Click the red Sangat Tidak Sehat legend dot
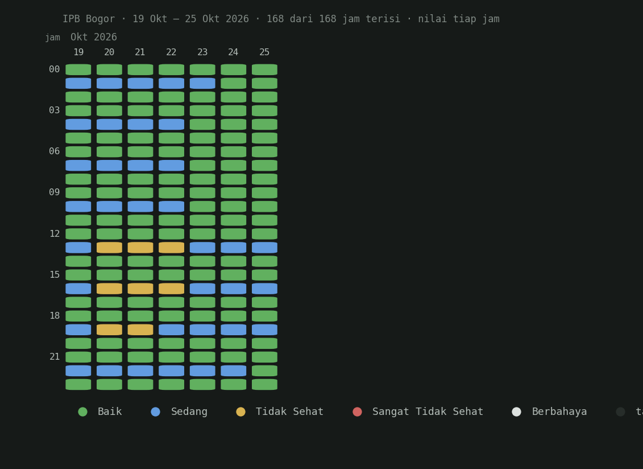This screenshot has width=643, height=469. click(x=357, y=412)
